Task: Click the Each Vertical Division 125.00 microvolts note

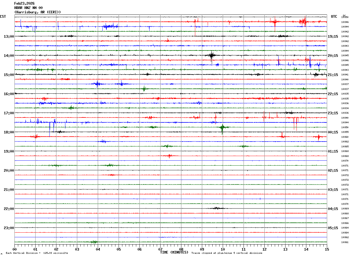Action: (37, 253)
